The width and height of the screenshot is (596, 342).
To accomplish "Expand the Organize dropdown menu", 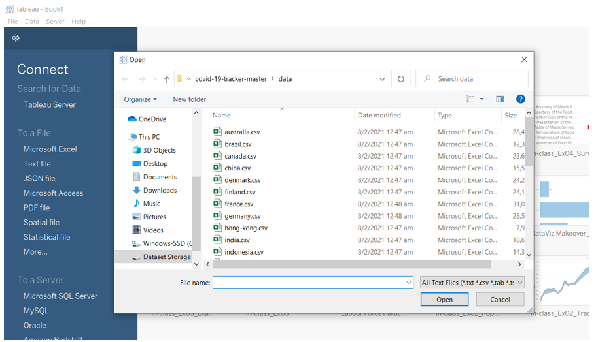I will [141, 99].
